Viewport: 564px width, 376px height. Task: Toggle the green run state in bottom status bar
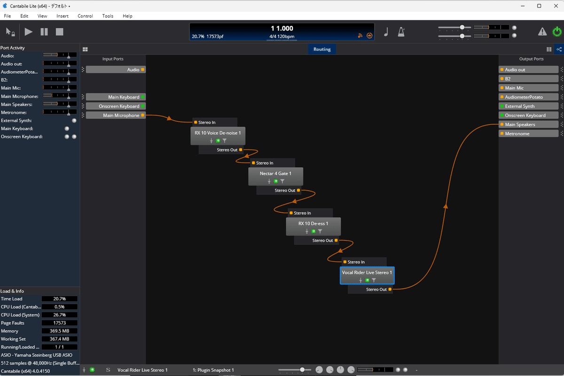point(92,370)
